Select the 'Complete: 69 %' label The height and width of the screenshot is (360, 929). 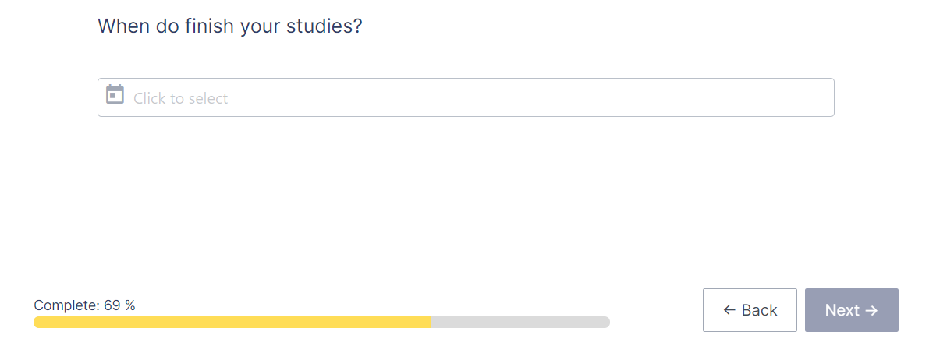[x=85, y=305]
